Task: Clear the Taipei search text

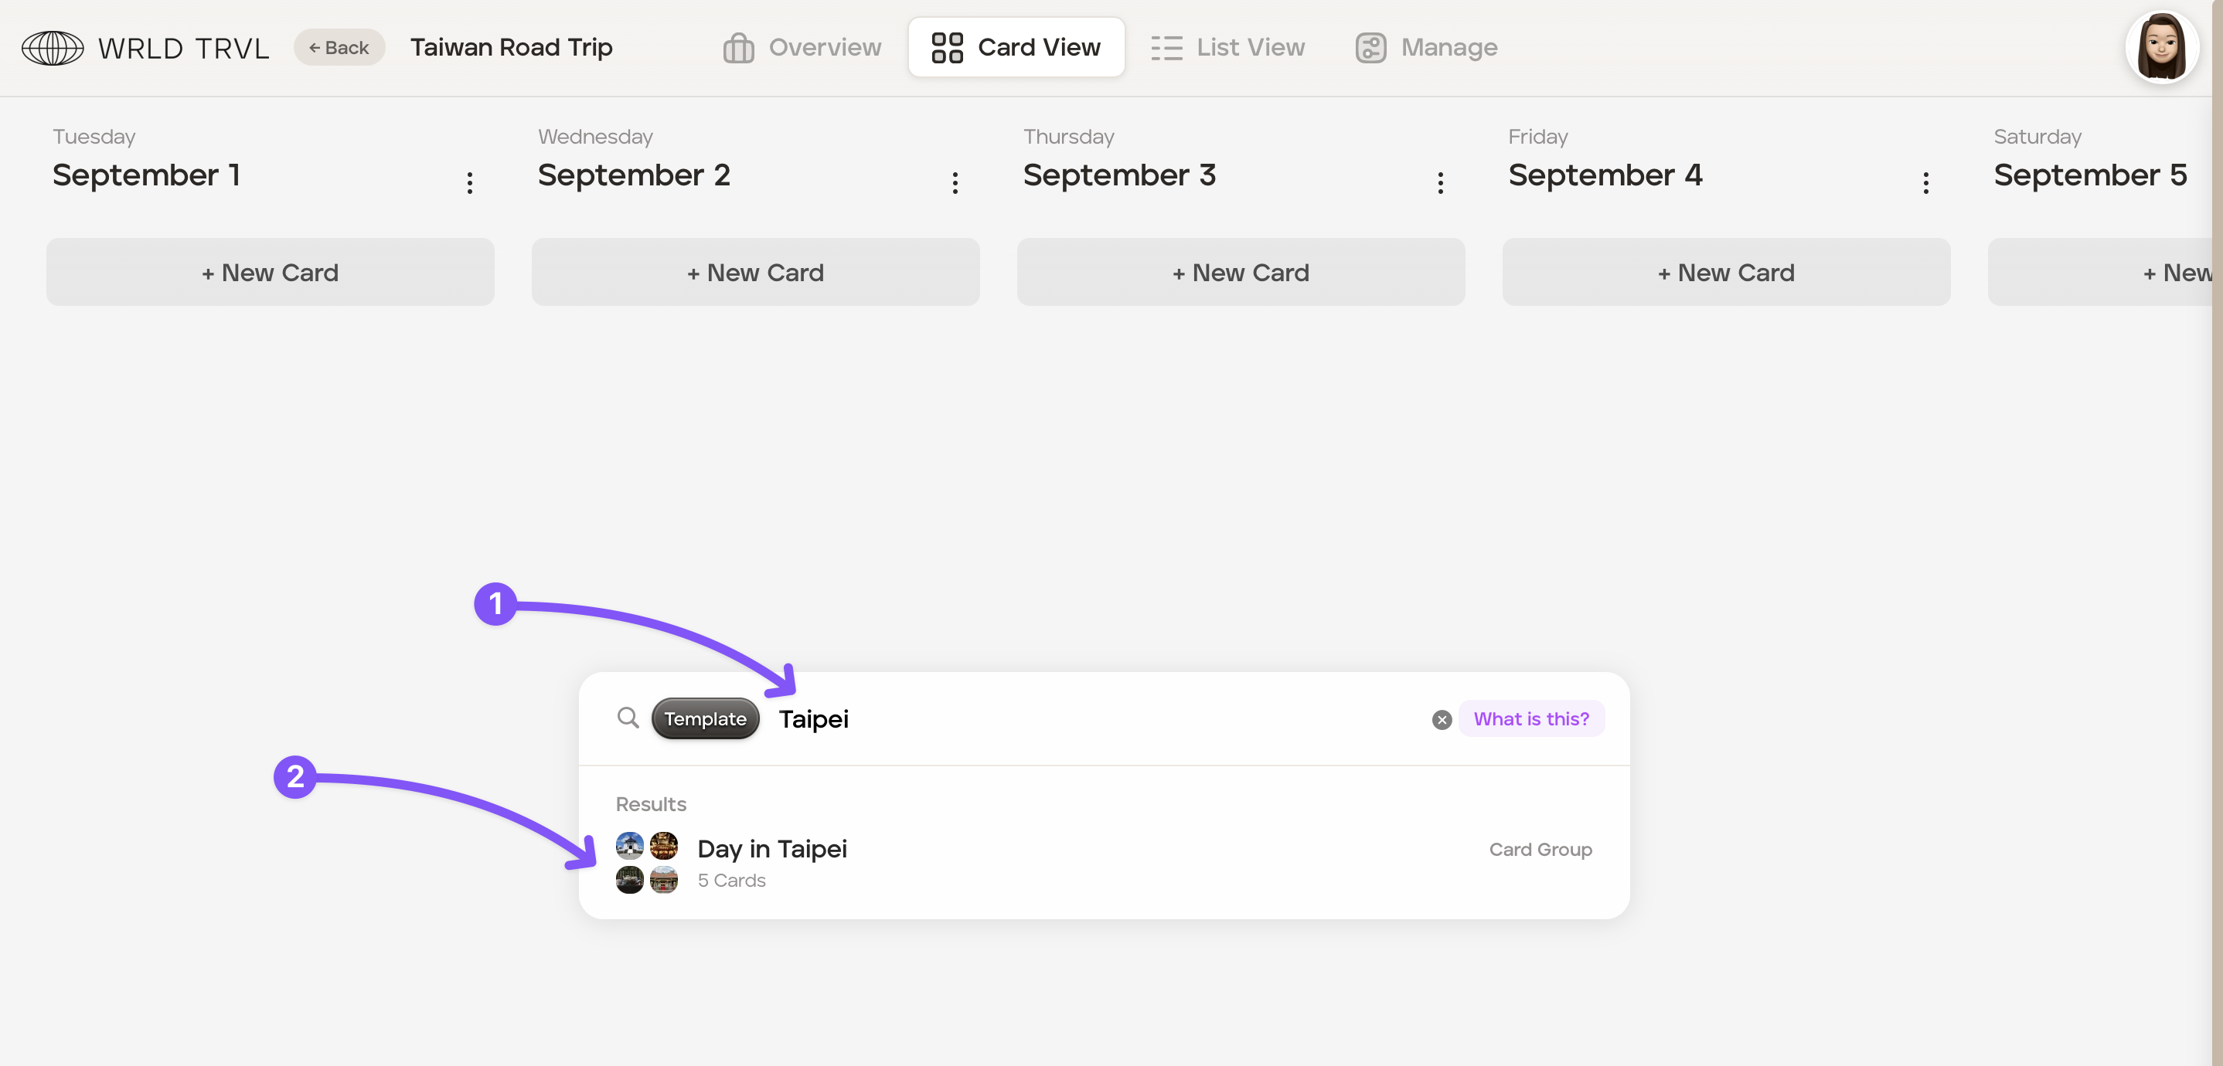Action: pos(1441,719)
